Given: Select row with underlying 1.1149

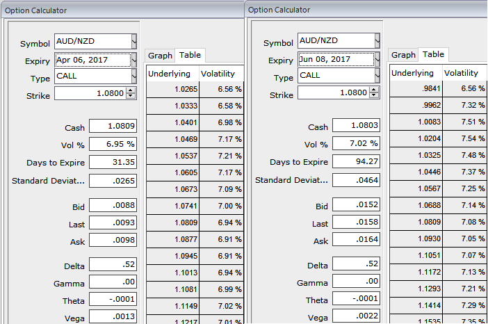Looking at the screenshot, I should pyautogui.click(x=195, y=306).
